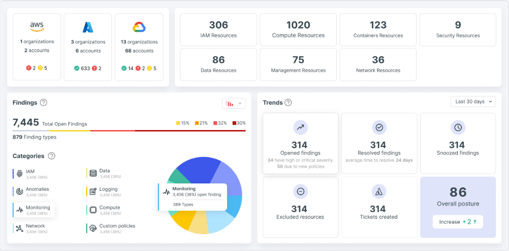Click the Azure logo icon
This screenshot has width=509, height=251.
pyautogui.click(x=87, y=28)
